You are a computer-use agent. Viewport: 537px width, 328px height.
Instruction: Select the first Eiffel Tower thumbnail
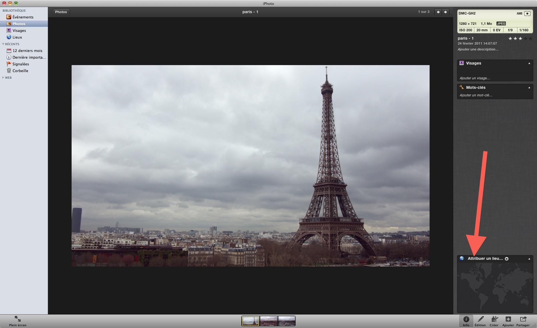click(x=250, y=321)
